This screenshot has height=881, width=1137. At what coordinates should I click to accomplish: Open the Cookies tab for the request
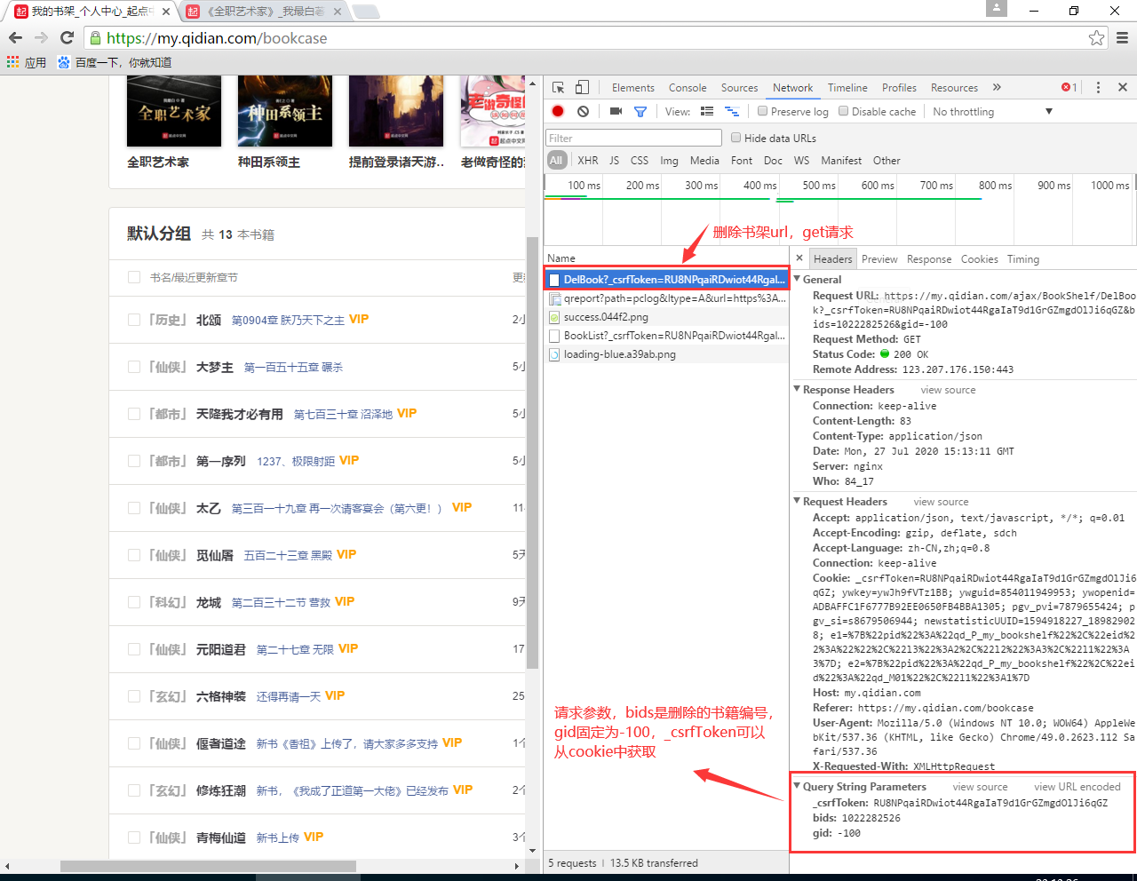pos(979,258)
